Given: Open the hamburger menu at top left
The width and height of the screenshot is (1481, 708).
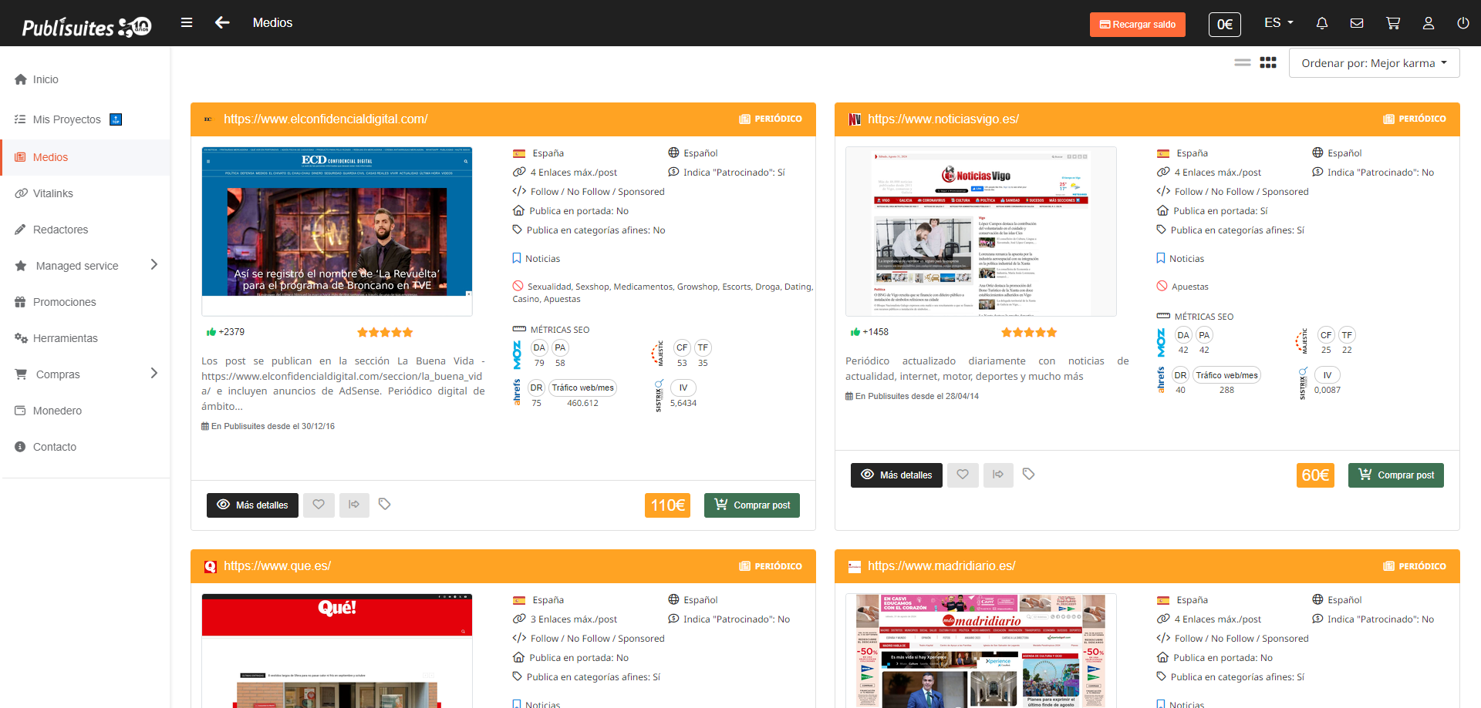Looking at the screenshot, I should pos(187,22).
